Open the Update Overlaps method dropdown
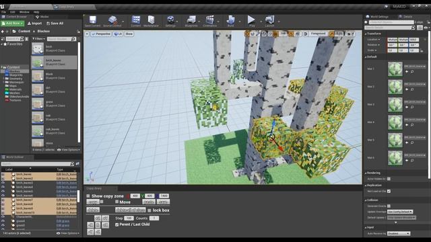This screenshot has height=242, width=431. point(400,212)
